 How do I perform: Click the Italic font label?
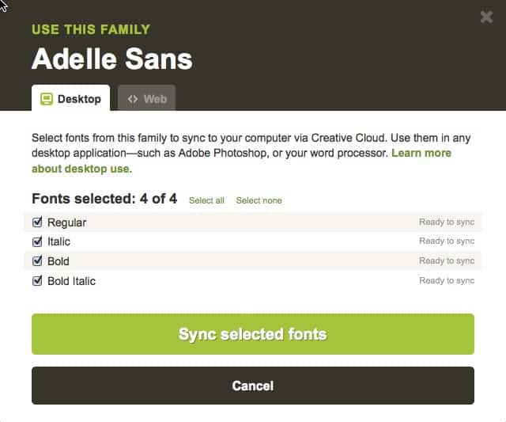pyautogui.click(x=59, y=241)
